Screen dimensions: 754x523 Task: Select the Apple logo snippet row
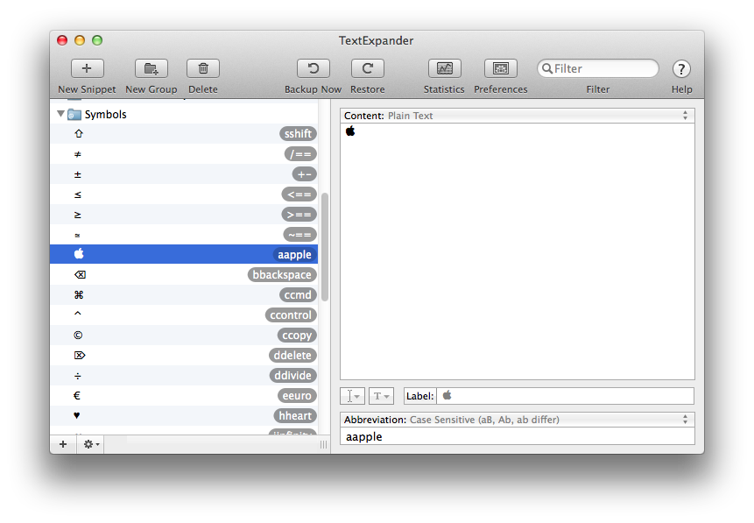(x=184, y=254)
